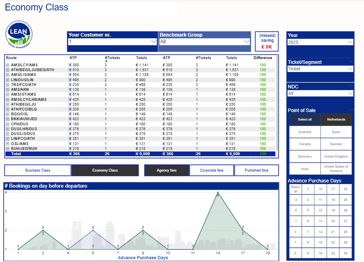Switch to the Business Class page
364x262 pixels.
point(38,170)
